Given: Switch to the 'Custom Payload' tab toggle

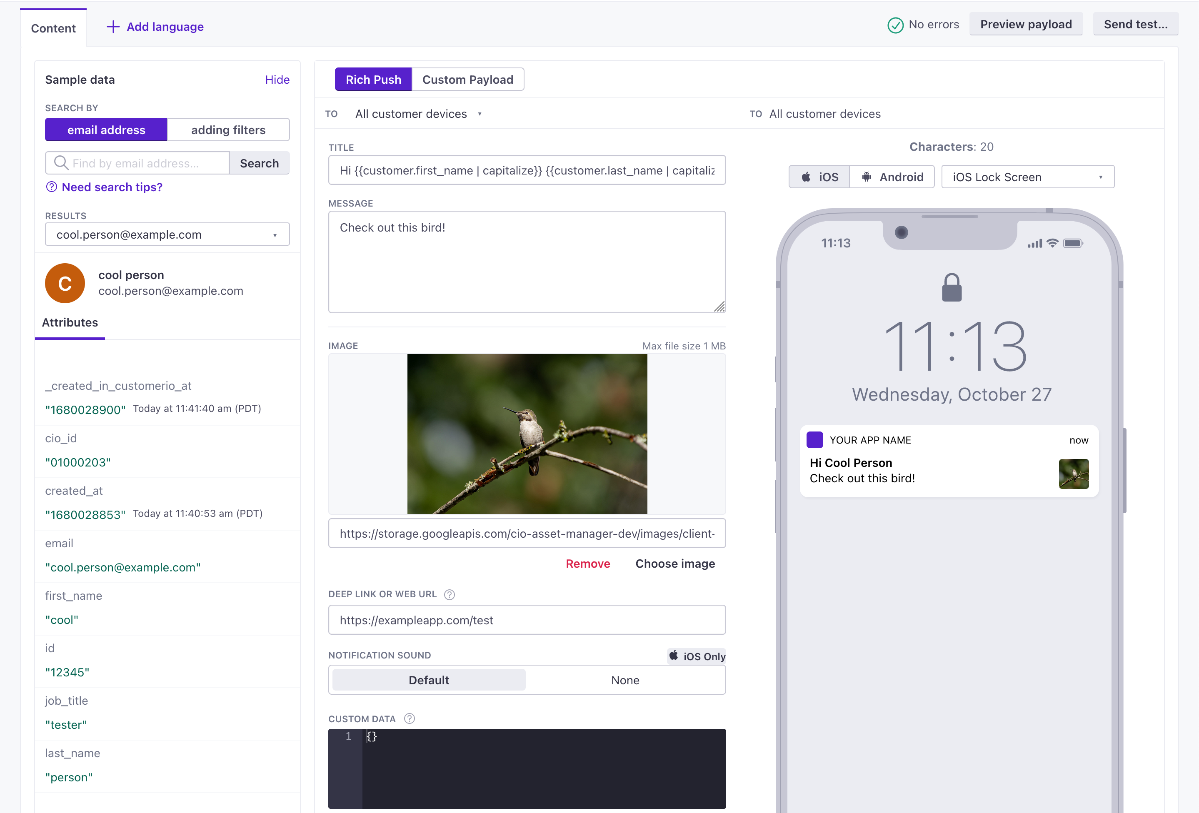Looking at the screenshot, I should coord(467,79).
